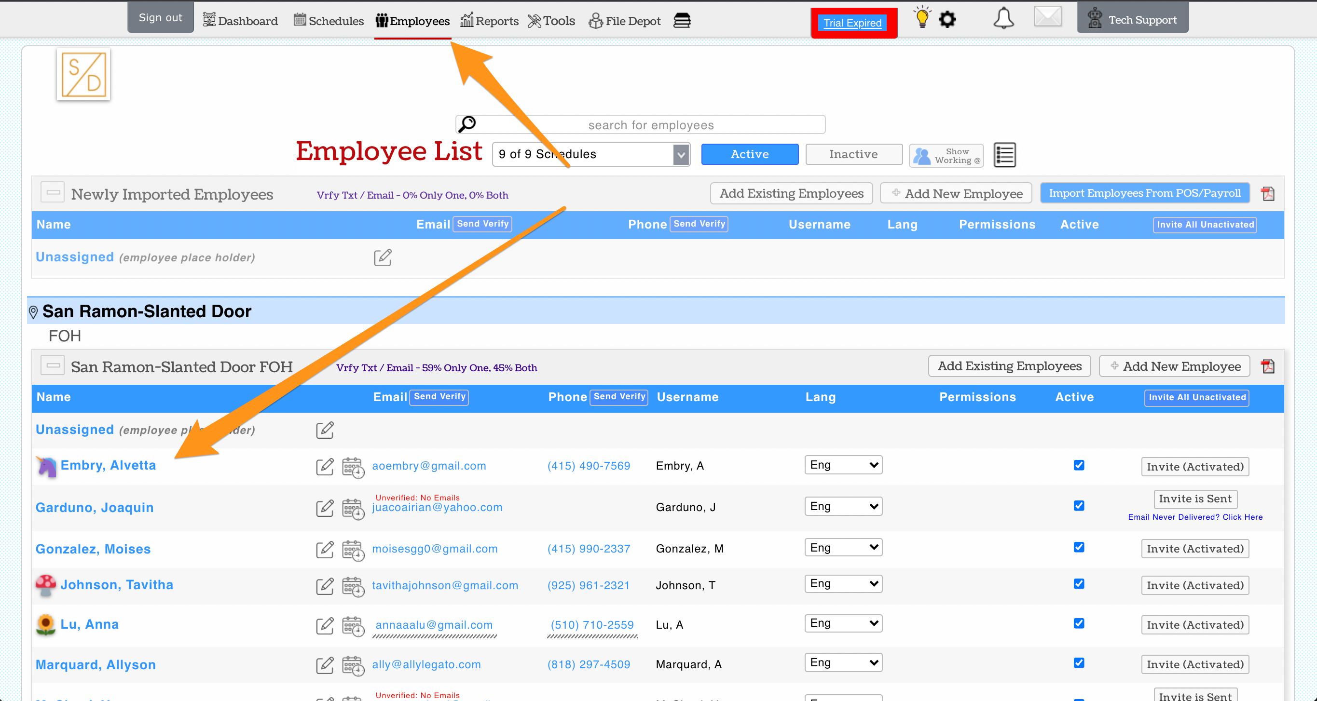Click Email Never Delivered? Click Here link
Viewport: 1317px width, 701px height.
1195,517
